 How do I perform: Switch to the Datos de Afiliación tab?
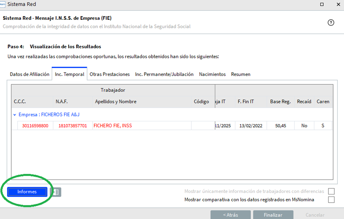pos(30,74)
